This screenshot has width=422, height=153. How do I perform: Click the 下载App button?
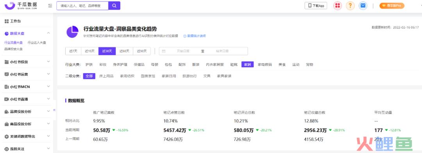pos(316,5)
